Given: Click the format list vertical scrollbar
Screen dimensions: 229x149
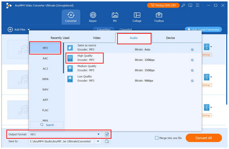Looking at the screenshot, I should (x=63, y=58).
